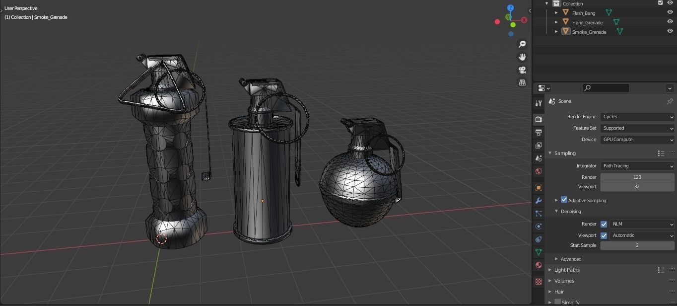Expand the Volumes panel
Screen dimensions: 677x306
pyautogui.click(x=550, y=281)
